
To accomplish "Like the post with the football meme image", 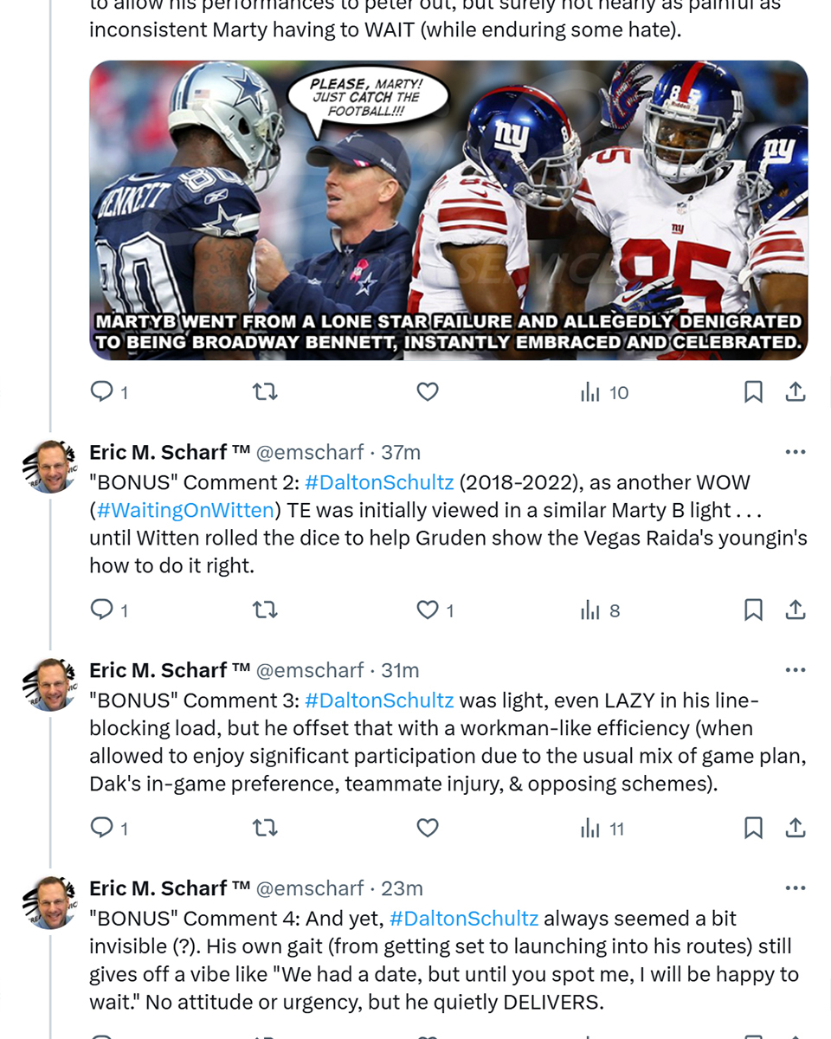I will tap(428, 392).
